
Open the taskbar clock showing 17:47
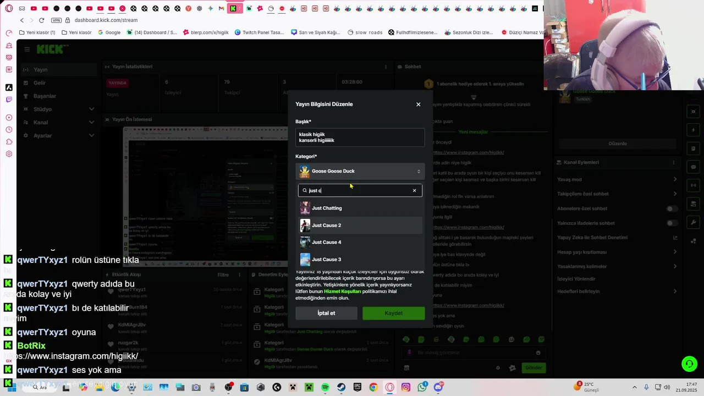(687, 387)
